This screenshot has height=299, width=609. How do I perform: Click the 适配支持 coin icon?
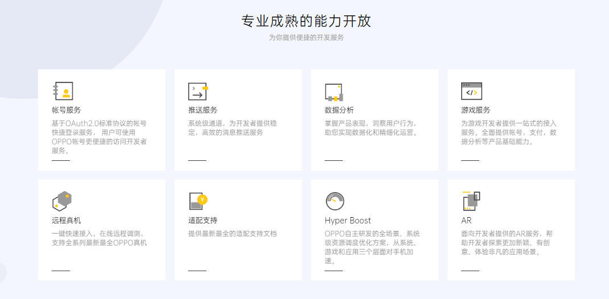[198, 201]
